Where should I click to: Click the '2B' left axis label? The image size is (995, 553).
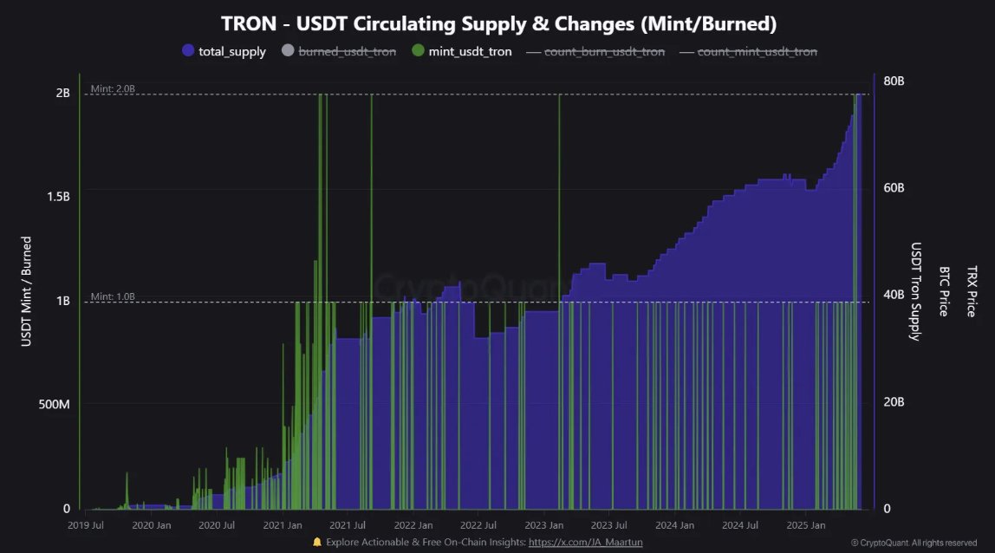point(62,93)
